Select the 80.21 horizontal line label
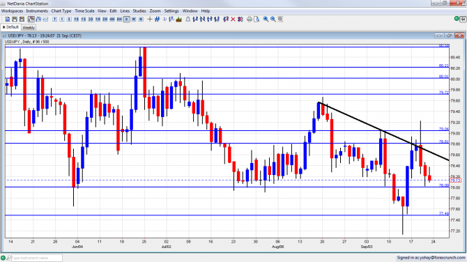This screenshot has width=467, height=262. (444, 65)
